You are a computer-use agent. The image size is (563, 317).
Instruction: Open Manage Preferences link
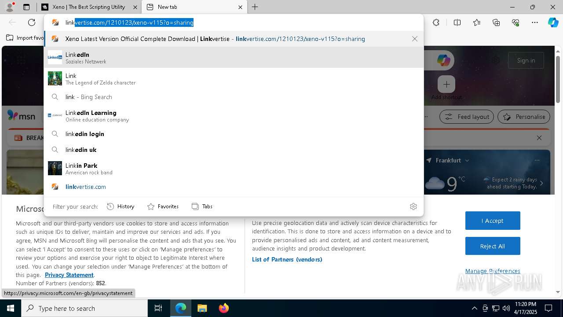click(x=493, y=271)
